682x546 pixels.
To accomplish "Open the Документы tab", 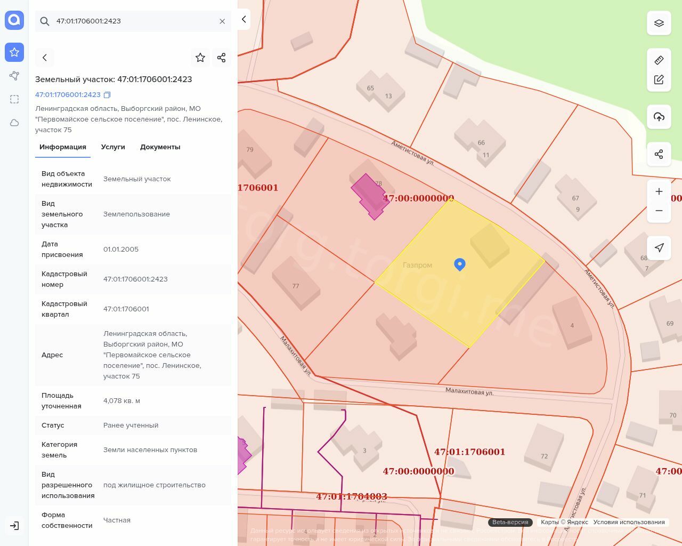I will tap(160, 147).
